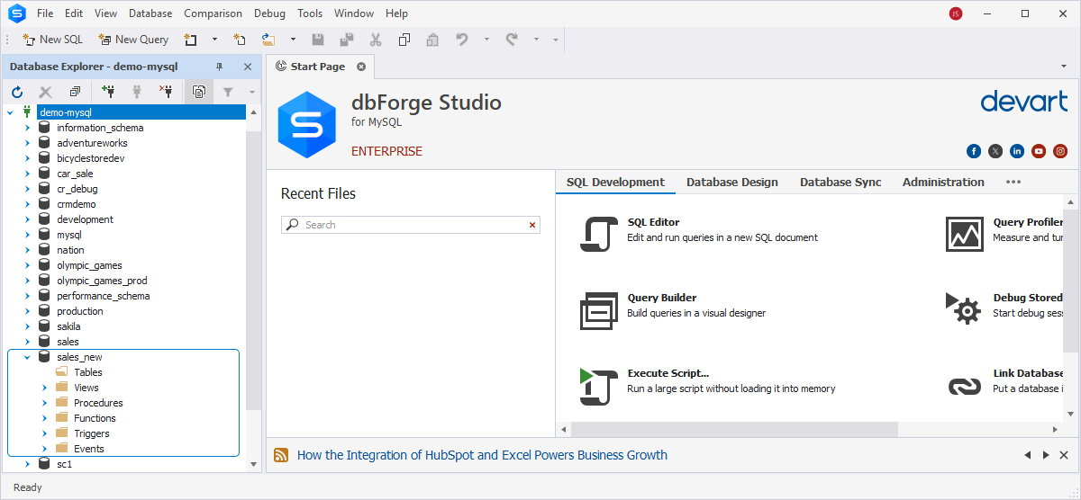
Task: Launch the Query Builder icon
Action: (x=598, y=311)
